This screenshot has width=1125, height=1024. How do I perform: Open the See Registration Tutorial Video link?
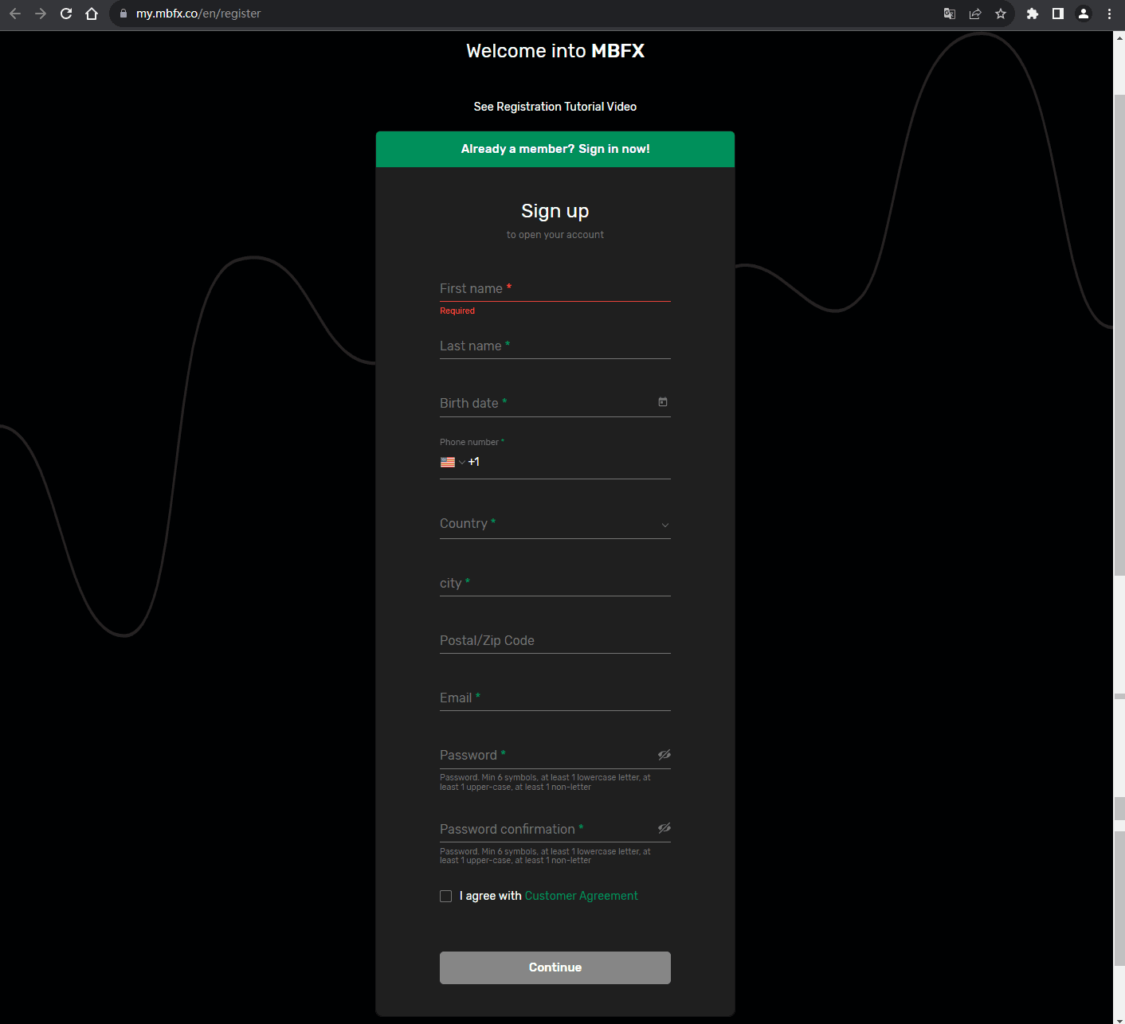click(555, 107)
